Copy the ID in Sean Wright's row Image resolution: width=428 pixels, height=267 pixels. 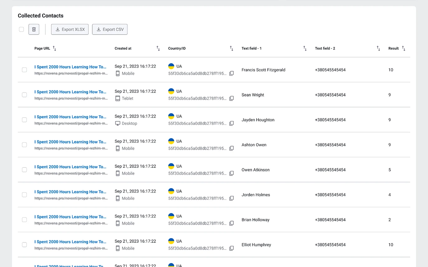tap(231, 98)
